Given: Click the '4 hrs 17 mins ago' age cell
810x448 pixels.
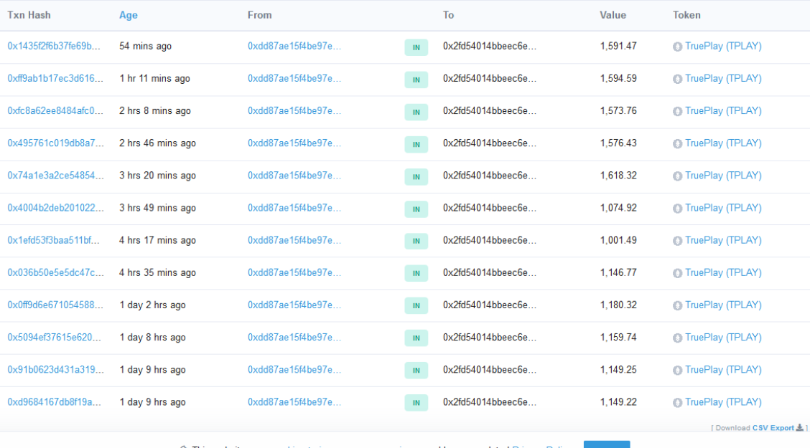Looking at the screenshot, I should 157,240.
